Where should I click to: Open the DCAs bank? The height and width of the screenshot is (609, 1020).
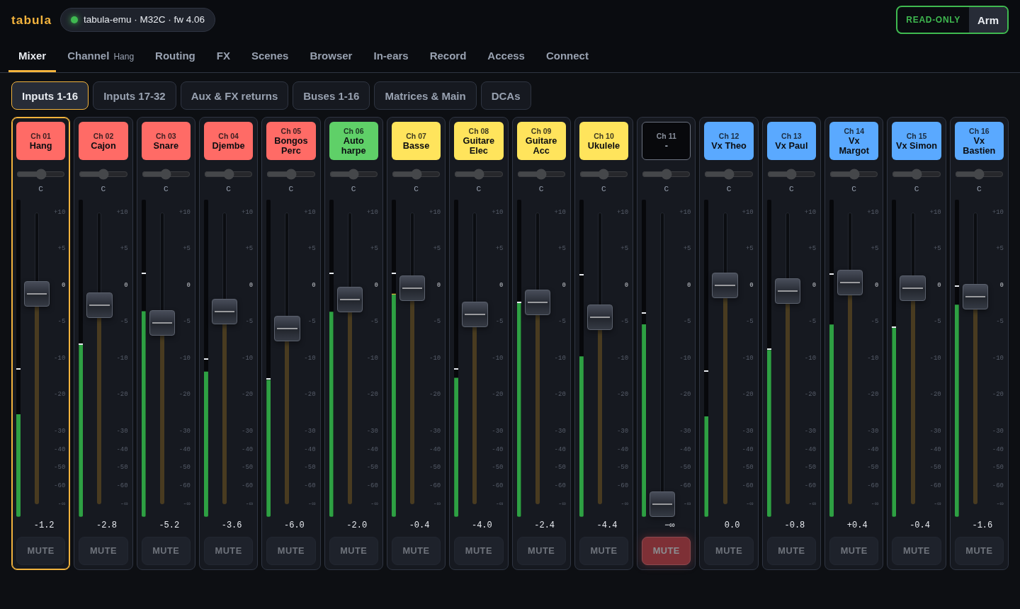pos(506,96)
